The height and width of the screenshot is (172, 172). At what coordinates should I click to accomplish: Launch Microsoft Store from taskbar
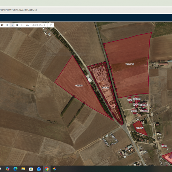31,169
